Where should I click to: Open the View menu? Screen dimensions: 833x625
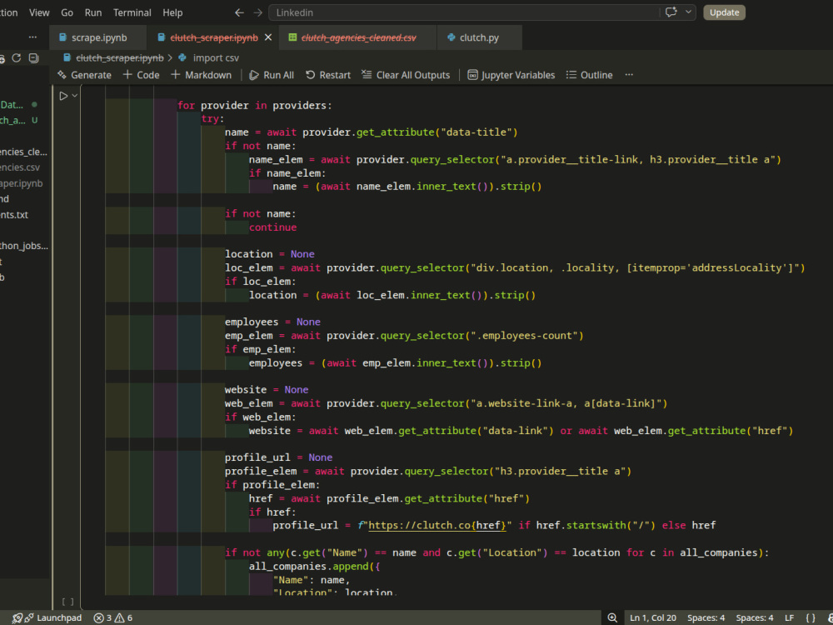click(39, 12)
